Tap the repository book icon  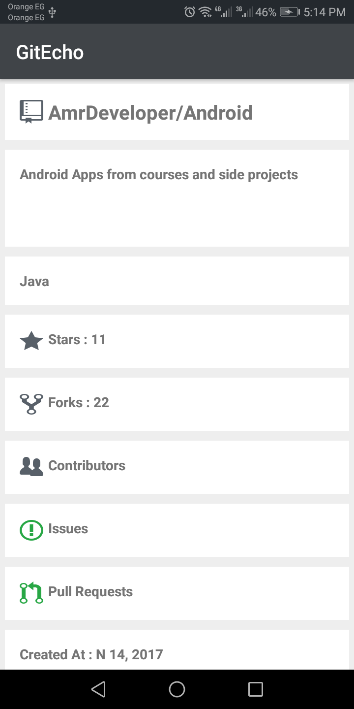point(31,112)
